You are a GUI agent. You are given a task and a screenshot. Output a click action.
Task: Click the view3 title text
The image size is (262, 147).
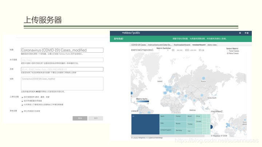135,111
